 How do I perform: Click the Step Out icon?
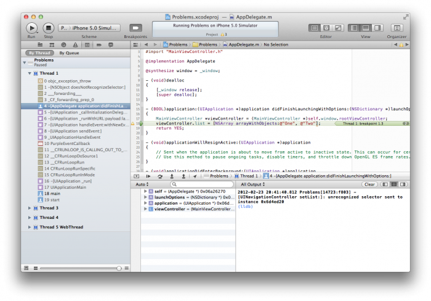(183, 176)
